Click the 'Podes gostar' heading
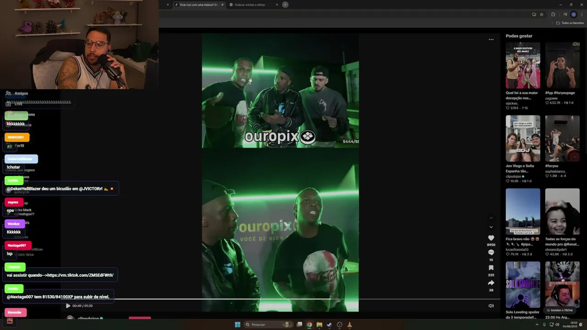This screenshot has height=330, width=587. [519, 36]
